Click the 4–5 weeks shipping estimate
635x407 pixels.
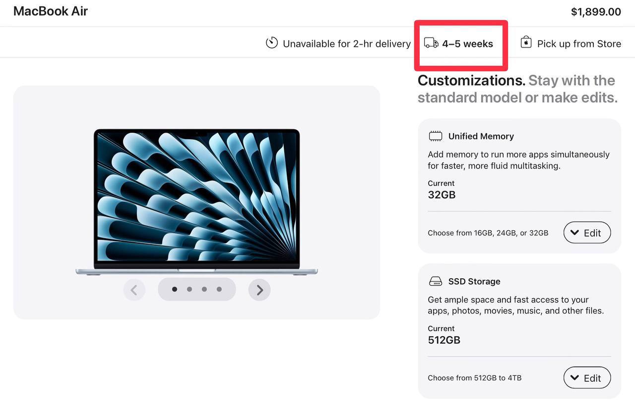(x=467, y=44)
